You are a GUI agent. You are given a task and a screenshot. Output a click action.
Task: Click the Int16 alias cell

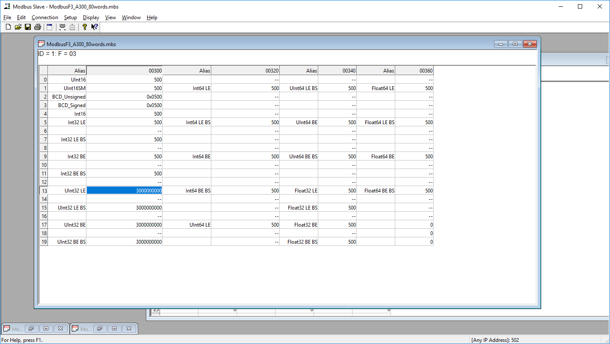pos(67,114)
